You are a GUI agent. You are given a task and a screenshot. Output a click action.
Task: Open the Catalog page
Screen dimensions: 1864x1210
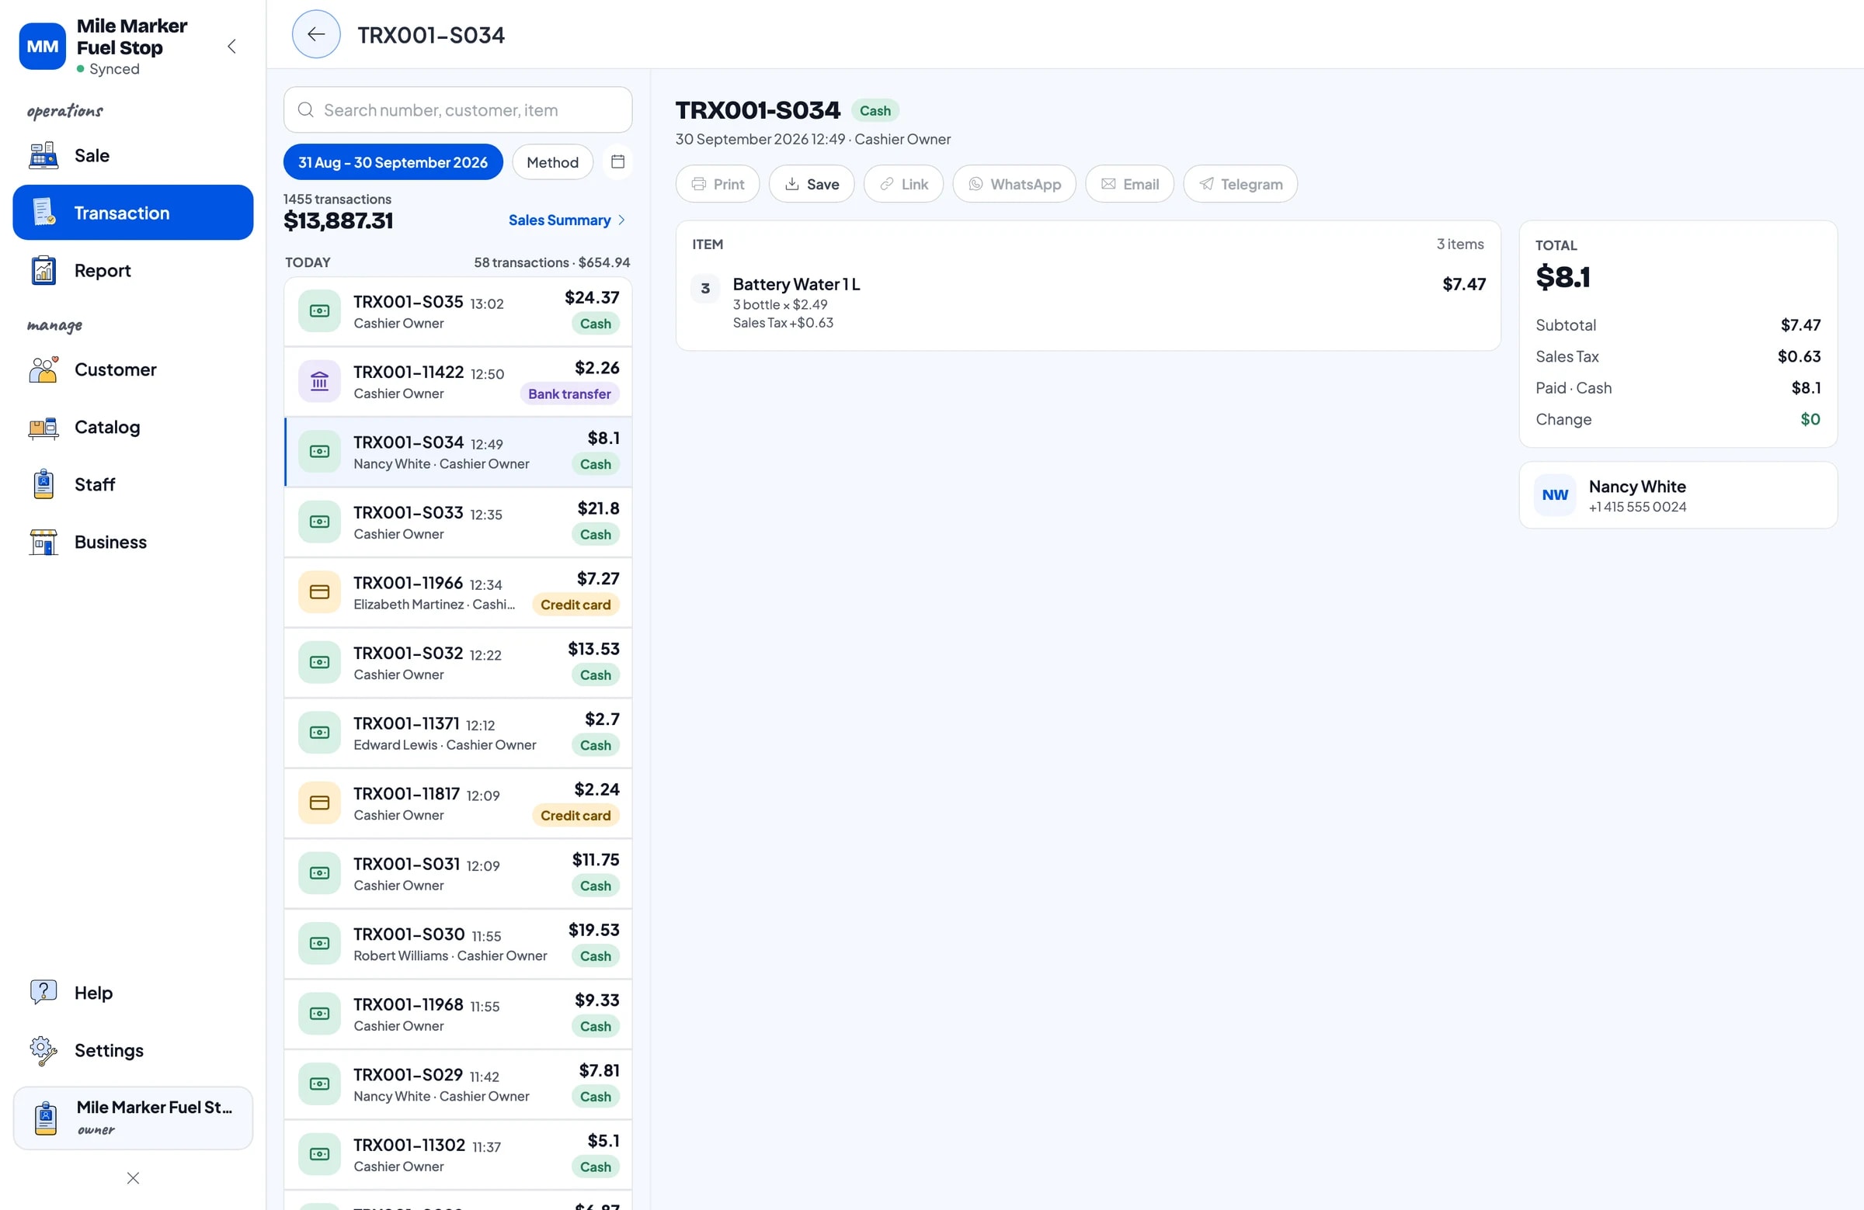pos(133,427)
